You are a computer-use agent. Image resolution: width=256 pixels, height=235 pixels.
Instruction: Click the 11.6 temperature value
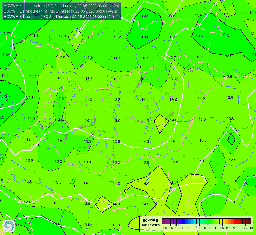pyautogui.click(x=234, y=181)
